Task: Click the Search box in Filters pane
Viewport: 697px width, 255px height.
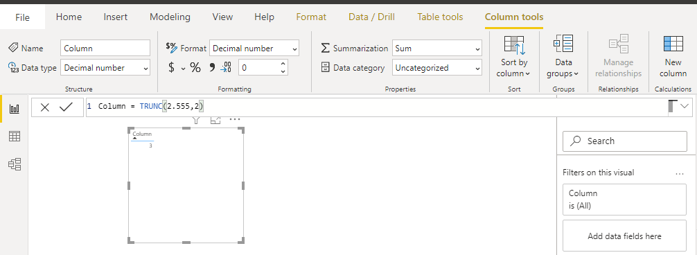Action: 624,141
